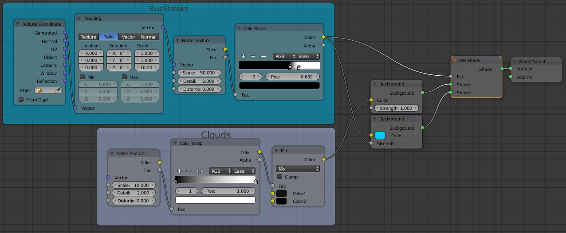Image resolution: width=566 pixels, height=233 pixels.
Task: Remove color stop in BlueStreaks ColorRamp
Action: [x=253, y=56]
